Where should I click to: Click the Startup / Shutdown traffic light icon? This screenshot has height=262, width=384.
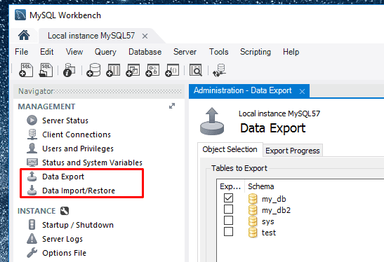pos(32,225)
